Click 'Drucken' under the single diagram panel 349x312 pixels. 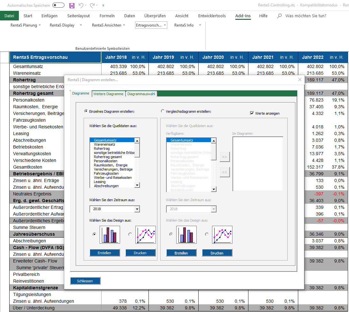[140, 253]
